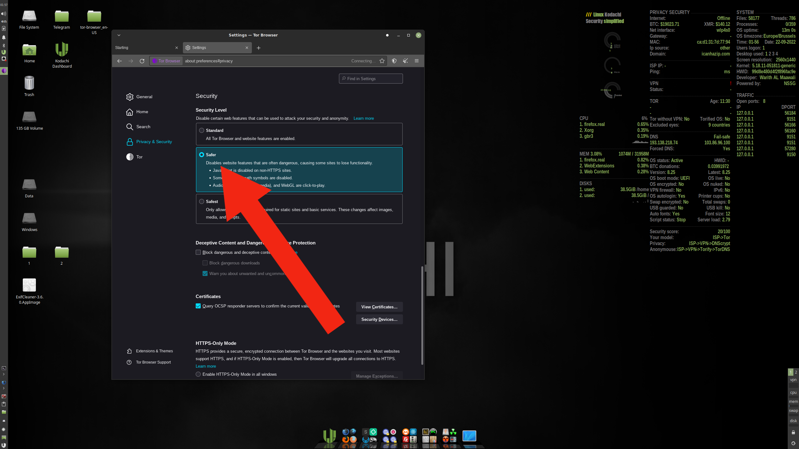
Task: Close the Settings tab
Action: (x=247, y=48)
